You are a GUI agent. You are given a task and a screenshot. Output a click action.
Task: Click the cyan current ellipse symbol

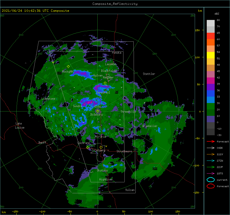pos(211,180)
